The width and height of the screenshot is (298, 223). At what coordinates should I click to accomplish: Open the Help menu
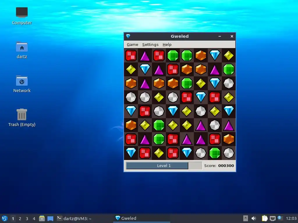167,44
